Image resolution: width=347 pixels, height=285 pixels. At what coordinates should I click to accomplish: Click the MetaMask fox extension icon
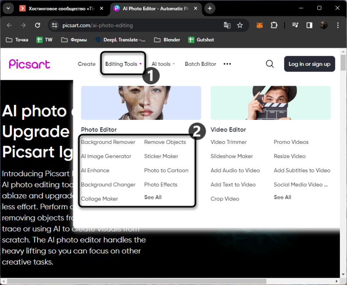pyautogui.click(x=259, y=25)
